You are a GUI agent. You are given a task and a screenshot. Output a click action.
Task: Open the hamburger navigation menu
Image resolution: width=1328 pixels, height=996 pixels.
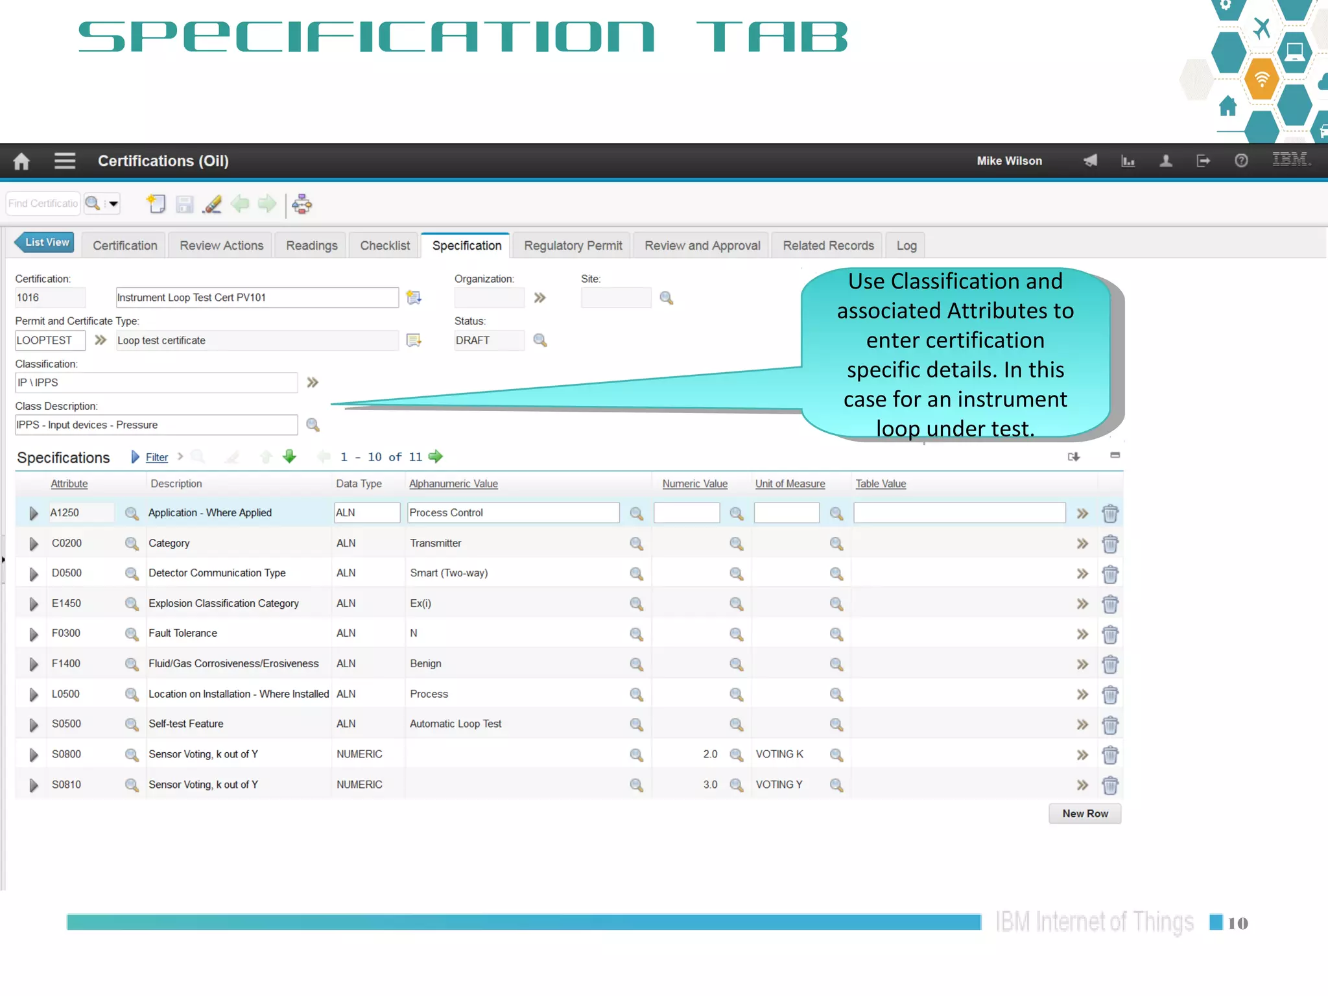pyautogui.click(x=65, y=161)
